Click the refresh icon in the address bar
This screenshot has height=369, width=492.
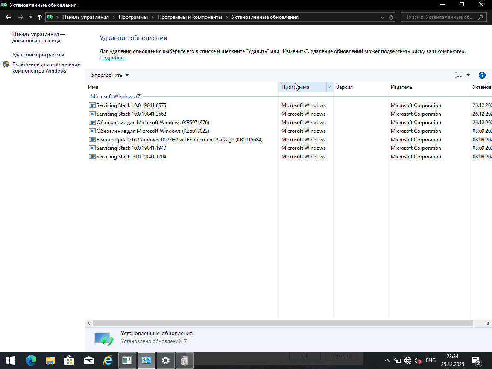click(391, 17)
